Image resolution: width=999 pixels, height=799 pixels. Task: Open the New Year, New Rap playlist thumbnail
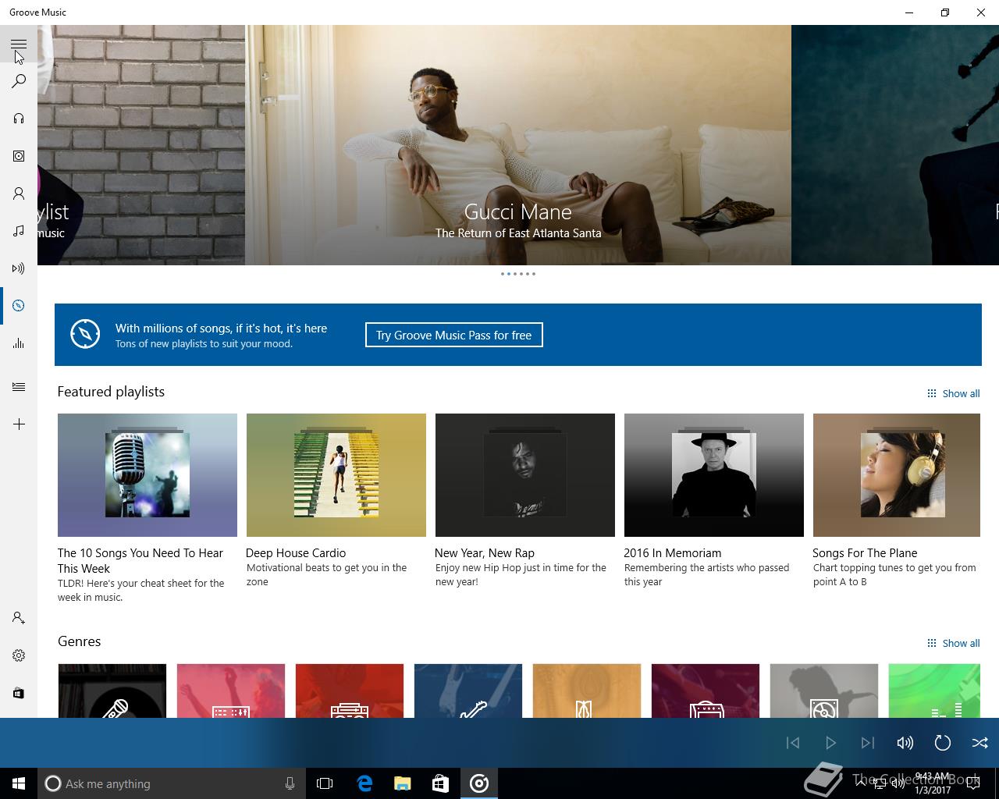tap(525, 475)
